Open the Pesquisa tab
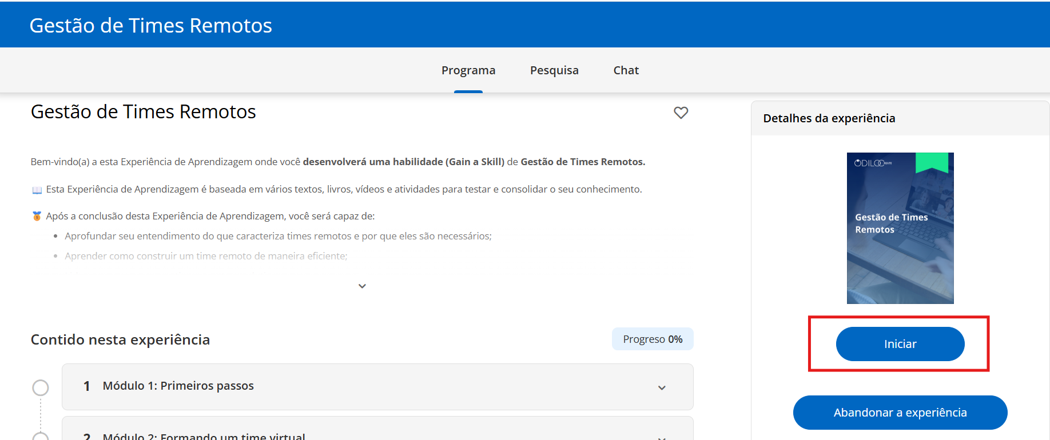1050x440 pixels. [554, 70]
